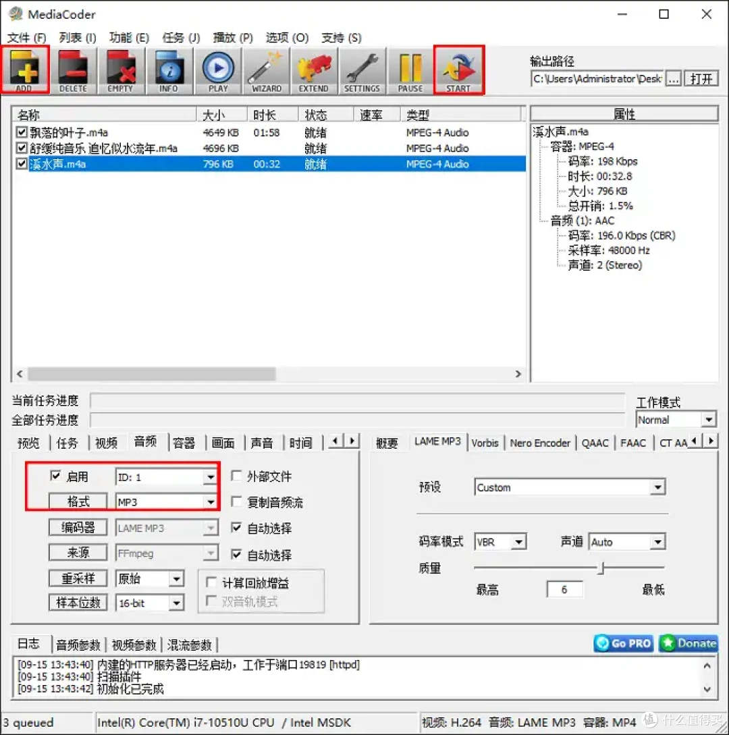Click the 来源 button

[78, 553]
